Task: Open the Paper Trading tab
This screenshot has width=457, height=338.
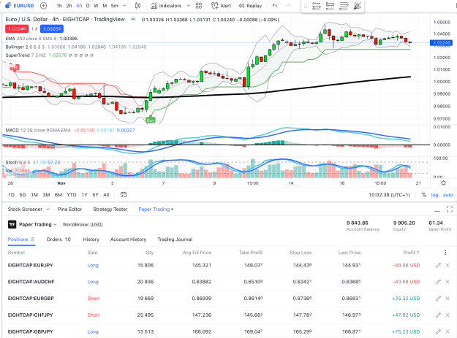Action: coord(156,209)
